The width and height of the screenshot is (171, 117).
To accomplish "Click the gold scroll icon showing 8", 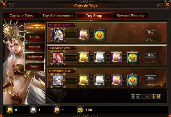I will [x=83, y=58].
